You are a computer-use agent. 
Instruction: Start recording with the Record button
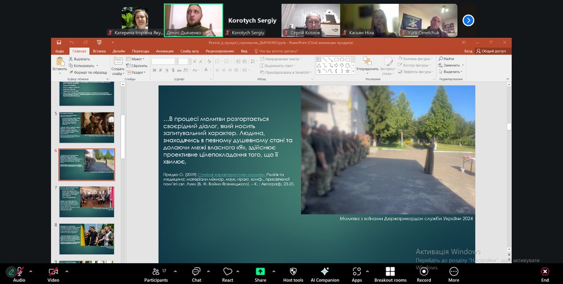[x=424, y=272]
